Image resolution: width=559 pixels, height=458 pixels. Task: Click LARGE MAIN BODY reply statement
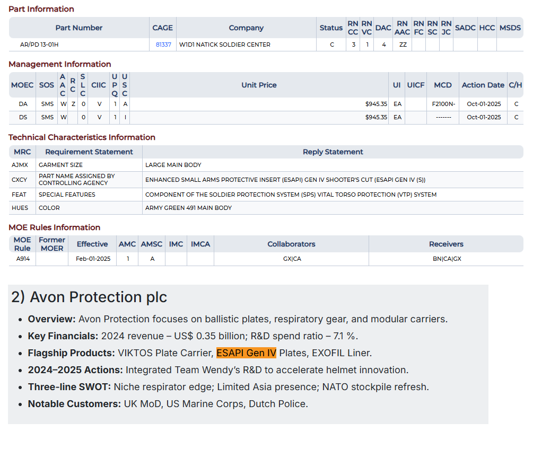(173, 165)
